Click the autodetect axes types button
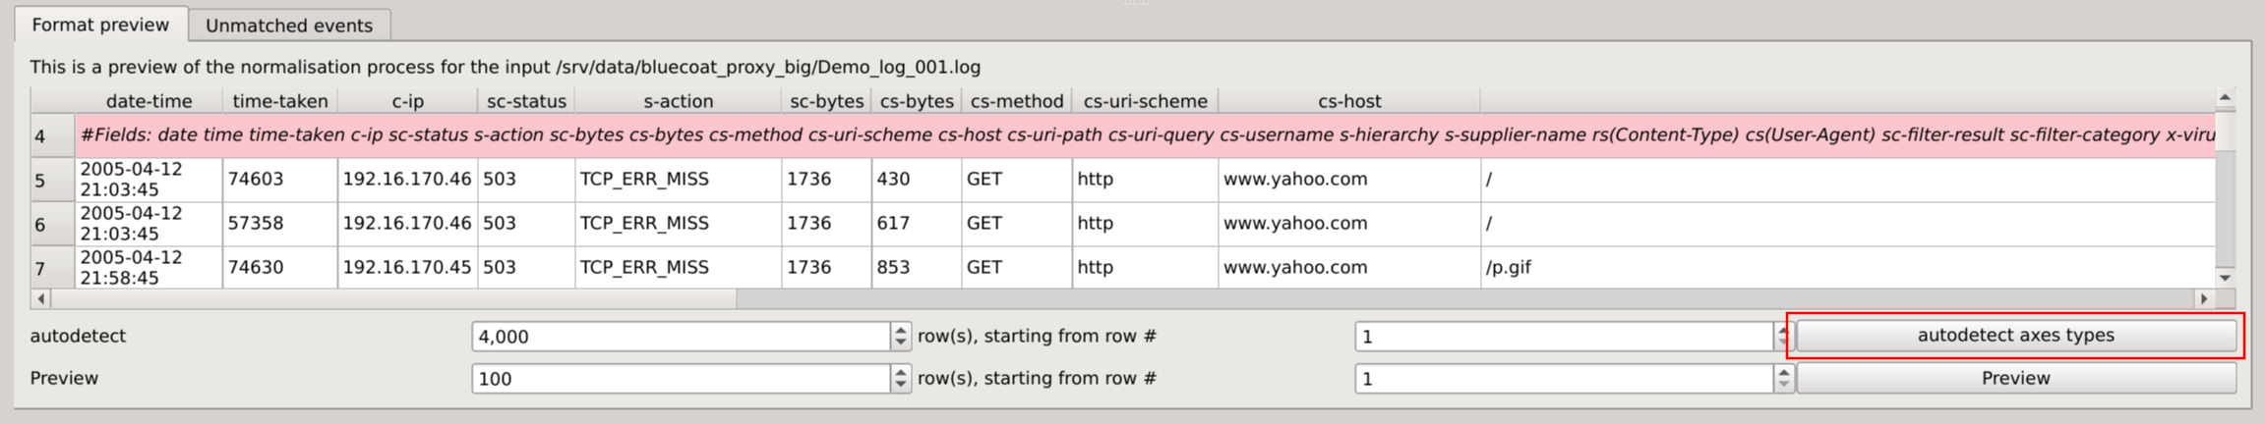The width and height of the screenshot is (2265, 424). (2015, 336)
